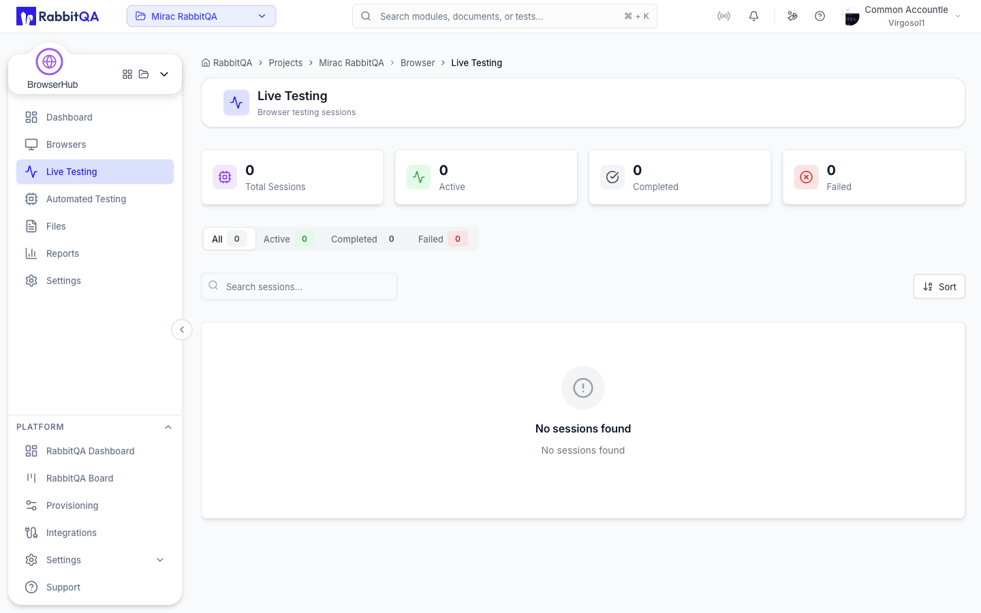The image size is (981, 613).
Task: Click the Completed stats card
Action: [680, 177]
